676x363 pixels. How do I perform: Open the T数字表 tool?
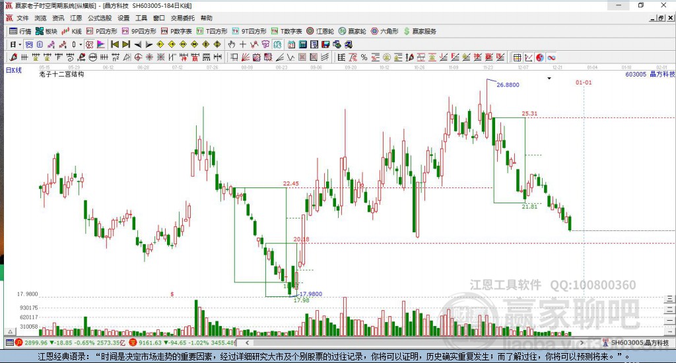click(287, 31)
